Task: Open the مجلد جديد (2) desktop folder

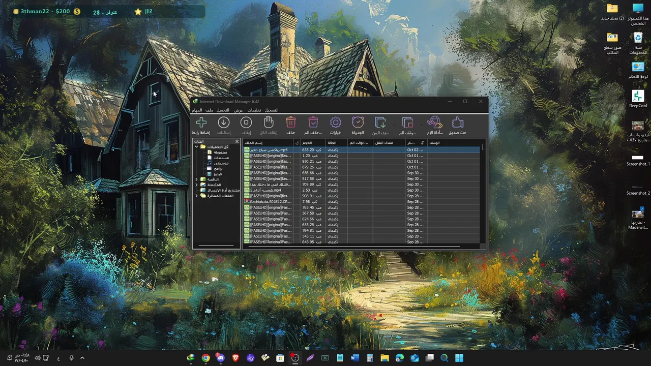Action: pos(612,12)
